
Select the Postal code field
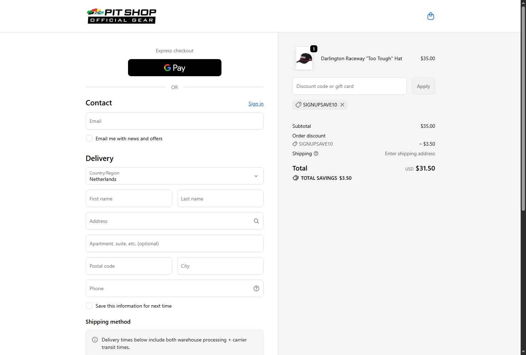pyautogui.click(x=129, y=266)
